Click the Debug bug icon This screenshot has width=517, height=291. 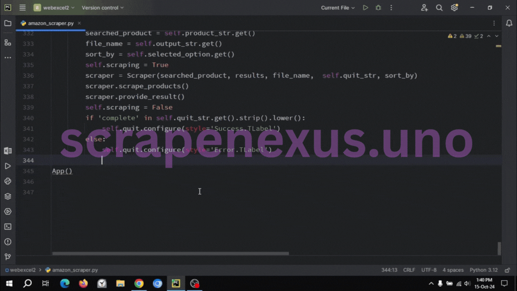click(378, 8)
